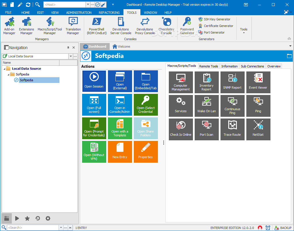Pin the Navigation panel
294x231 pixels.
pyautogui.click(x=68, y=48)
